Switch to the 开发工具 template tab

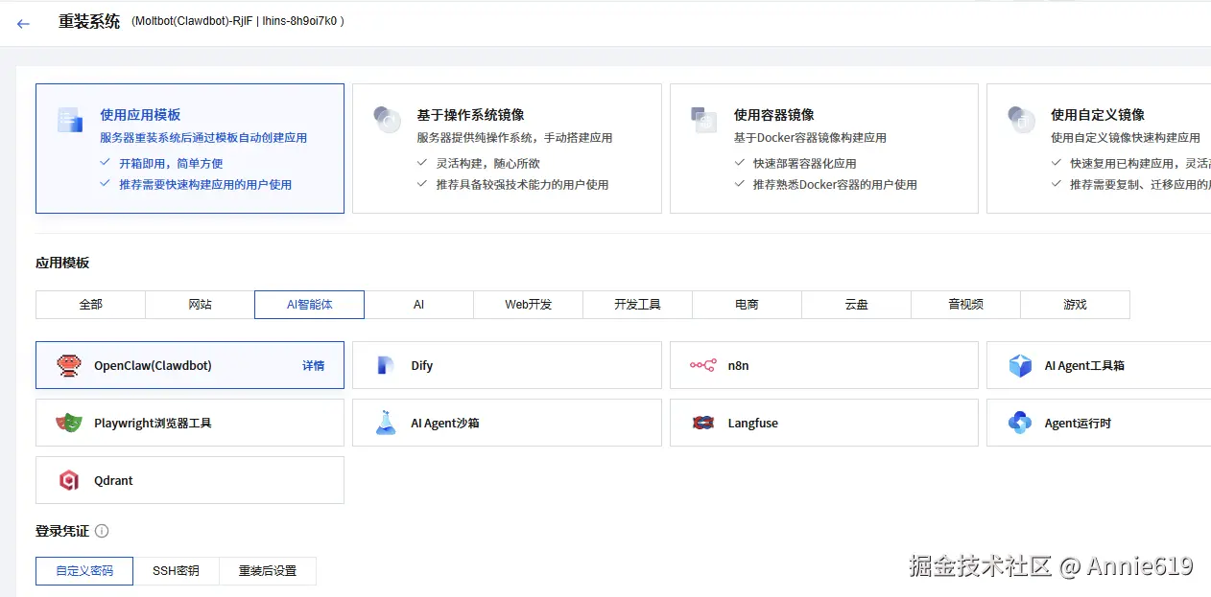click(x=637, y=304)
